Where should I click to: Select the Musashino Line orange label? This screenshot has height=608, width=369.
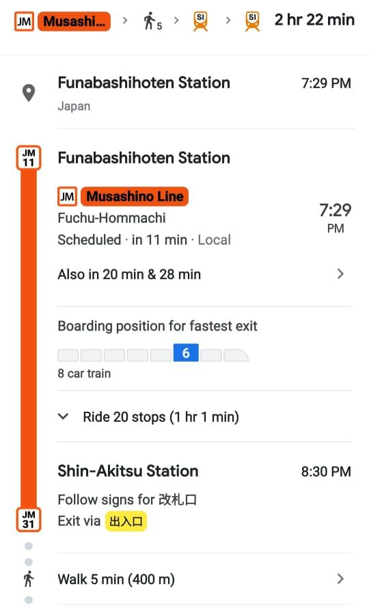[135, 196]
